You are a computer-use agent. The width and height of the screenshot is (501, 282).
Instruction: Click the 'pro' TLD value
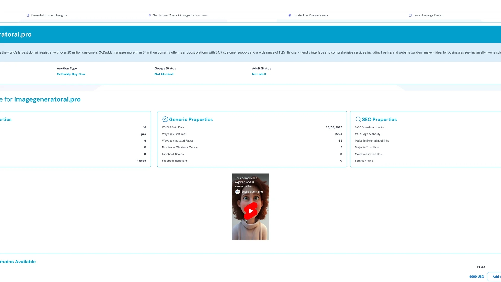[144, 134]
